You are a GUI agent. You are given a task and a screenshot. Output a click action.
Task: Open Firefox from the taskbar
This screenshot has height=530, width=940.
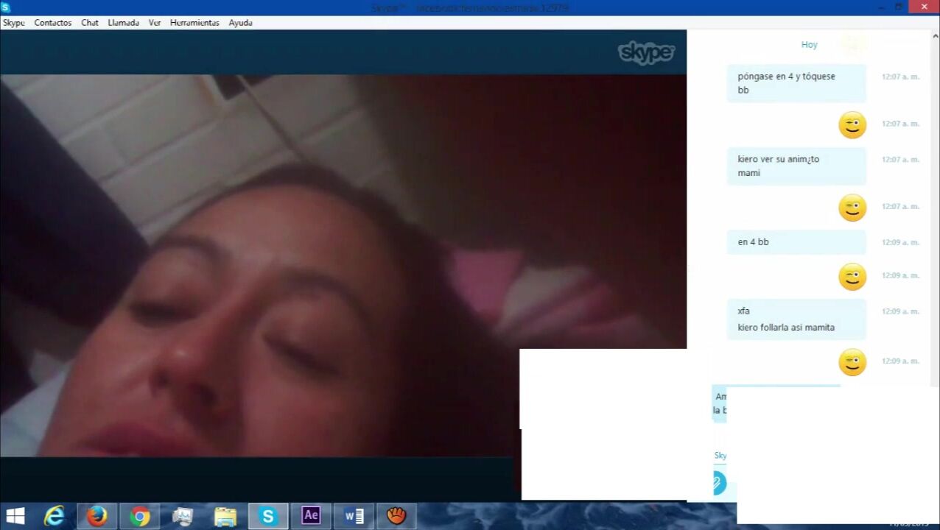[x=97, y=516]
